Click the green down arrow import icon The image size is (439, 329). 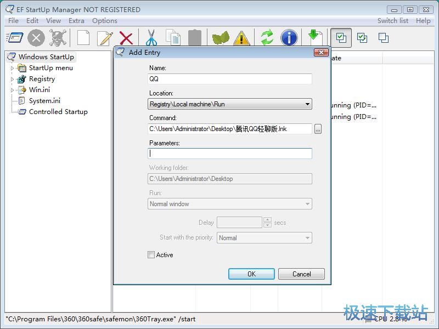pyautogui.click(x=315, y=37)
